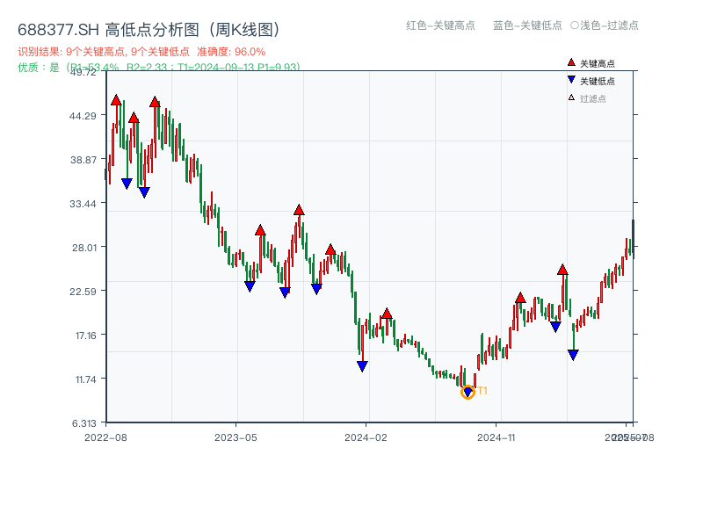The height and width of the screenshot is (527, 703).
Task: Select the blue low marker near 18 in early 2025
Action: [555, 327]
